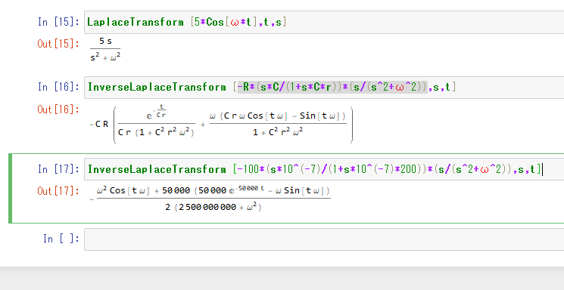The height and width of the screenshot is (290, 564).
Task: Click the In [15]: prompt label
Action: [58, 22]
